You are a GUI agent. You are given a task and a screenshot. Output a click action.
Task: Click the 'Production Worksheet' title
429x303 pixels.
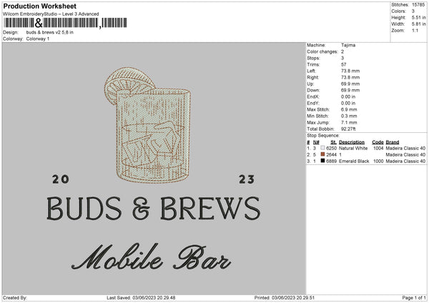39,6
